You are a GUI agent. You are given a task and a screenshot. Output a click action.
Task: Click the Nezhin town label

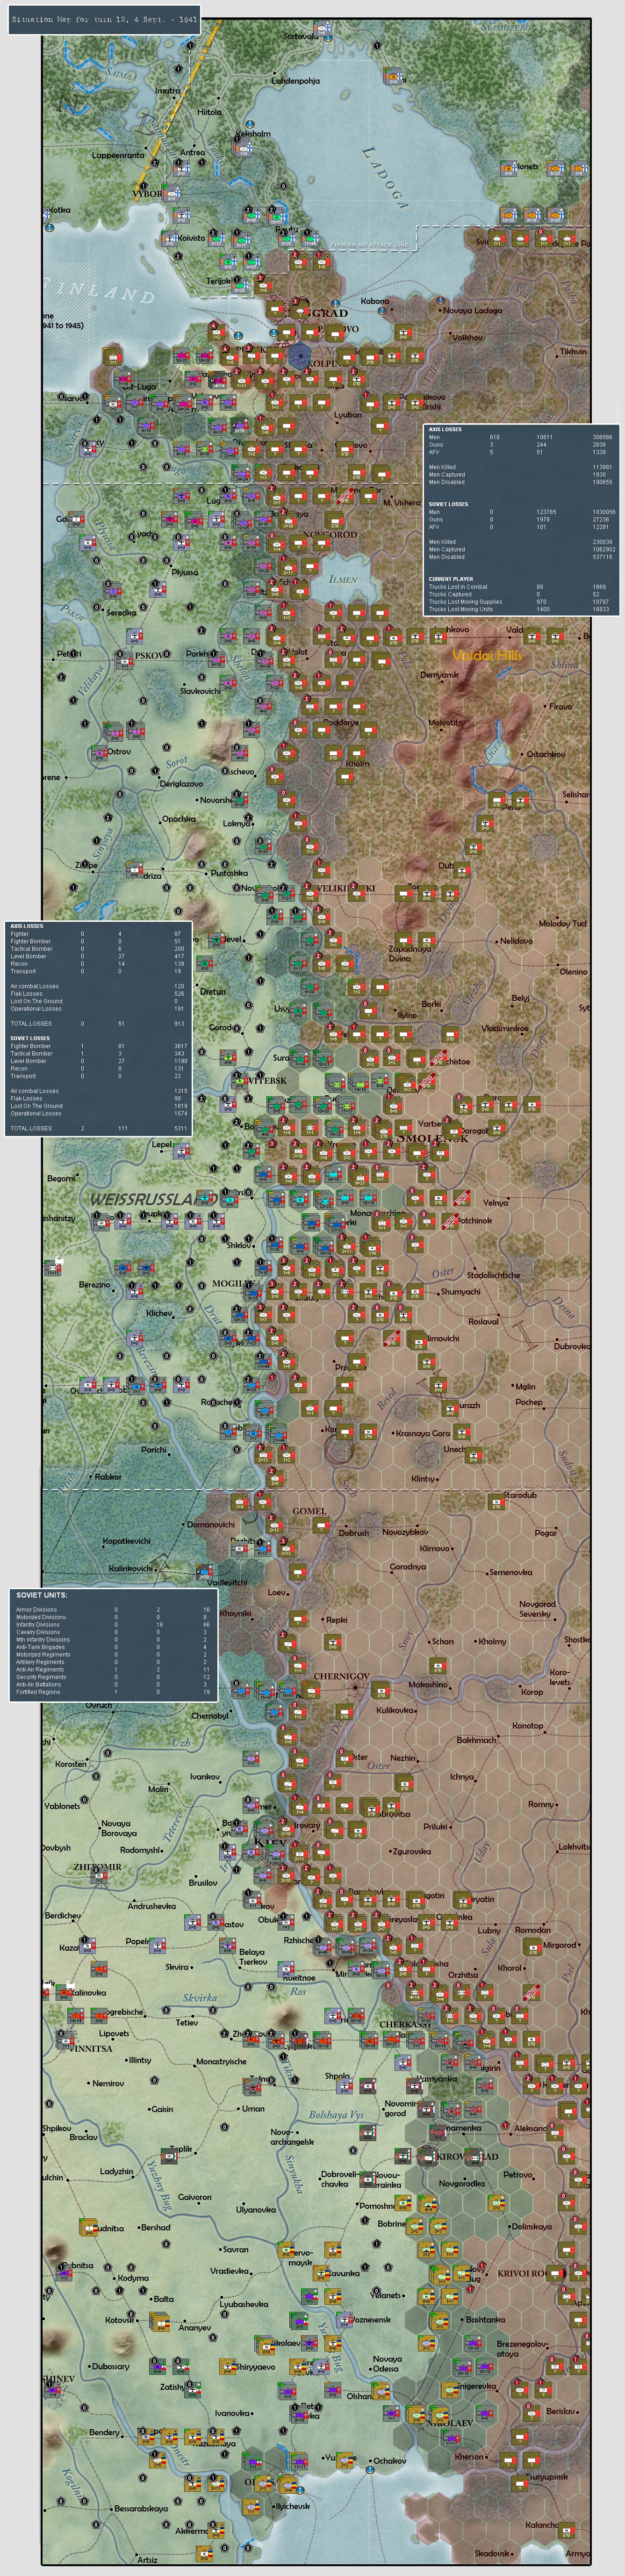click(x=403, y=1757)
